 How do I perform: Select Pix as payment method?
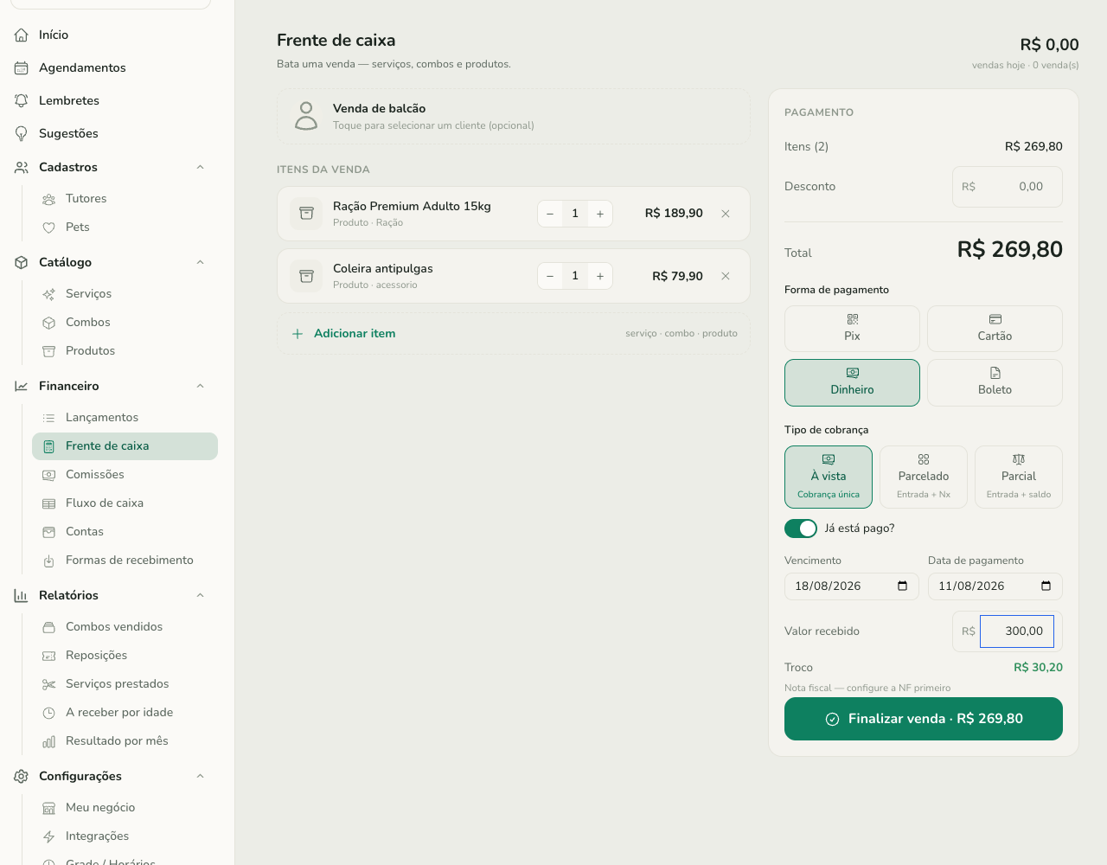click(x=852, y=329)
